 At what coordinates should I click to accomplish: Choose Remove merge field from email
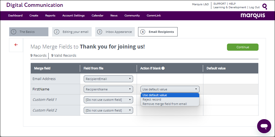(x=165, y=104)
